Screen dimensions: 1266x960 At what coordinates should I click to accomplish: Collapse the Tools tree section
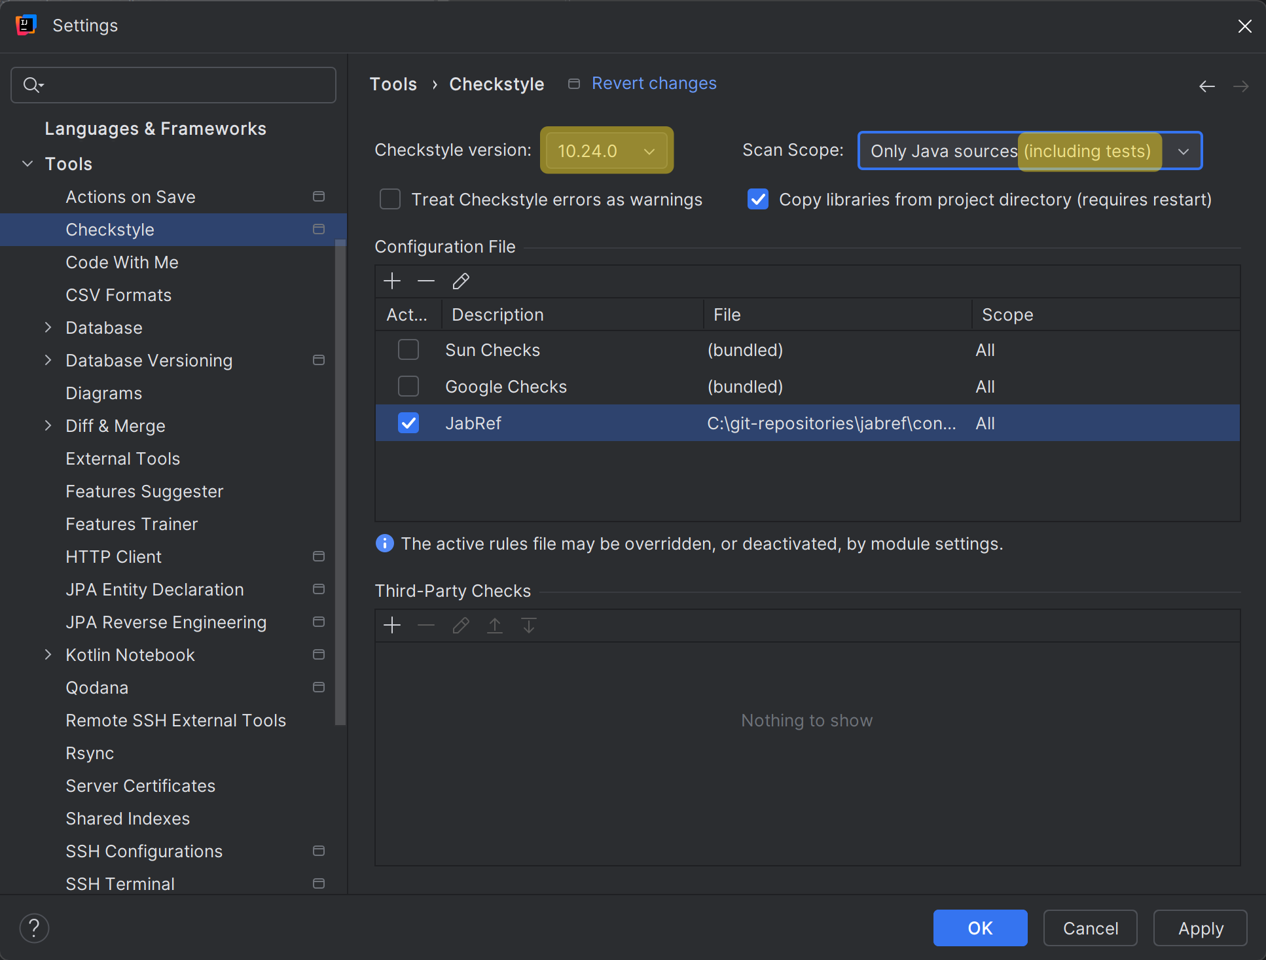click(27, 164)
